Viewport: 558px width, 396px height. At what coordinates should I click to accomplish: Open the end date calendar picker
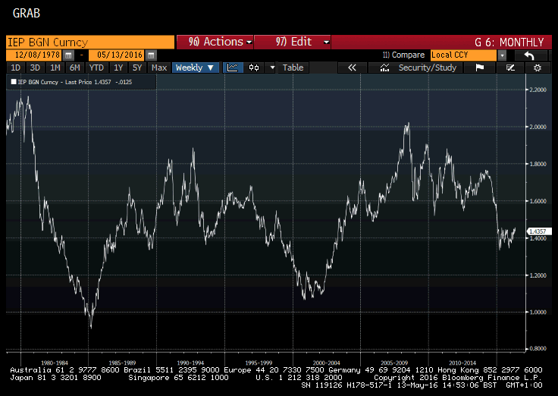(151, 55)
